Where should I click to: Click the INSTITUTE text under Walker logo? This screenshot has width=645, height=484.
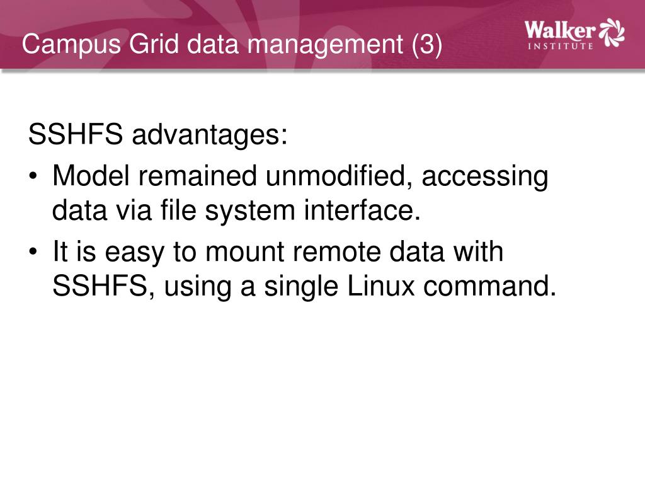point(560,45)
